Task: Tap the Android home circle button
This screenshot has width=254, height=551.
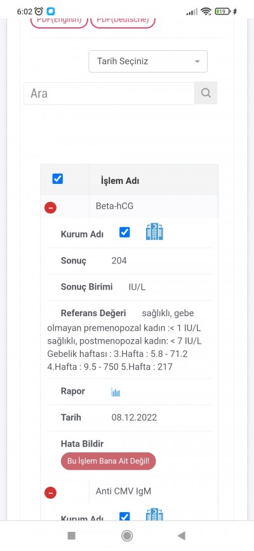Action: click(126, 536)
